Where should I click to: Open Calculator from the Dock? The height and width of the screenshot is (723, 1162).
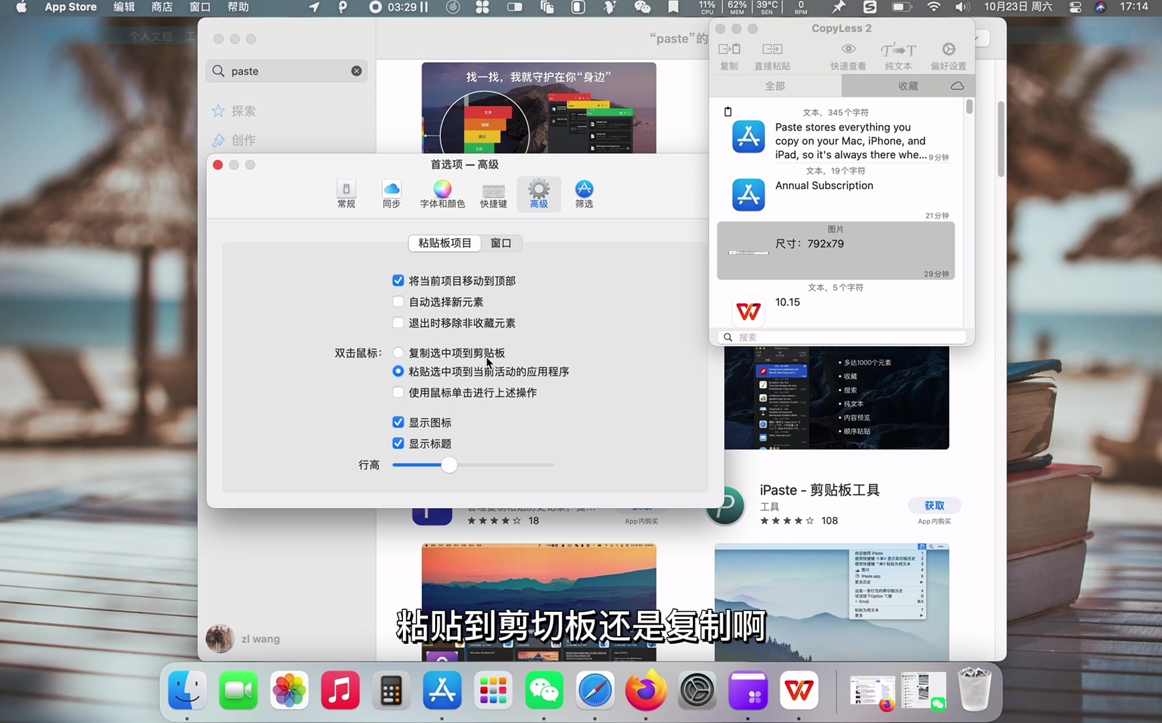pos(391,690)
